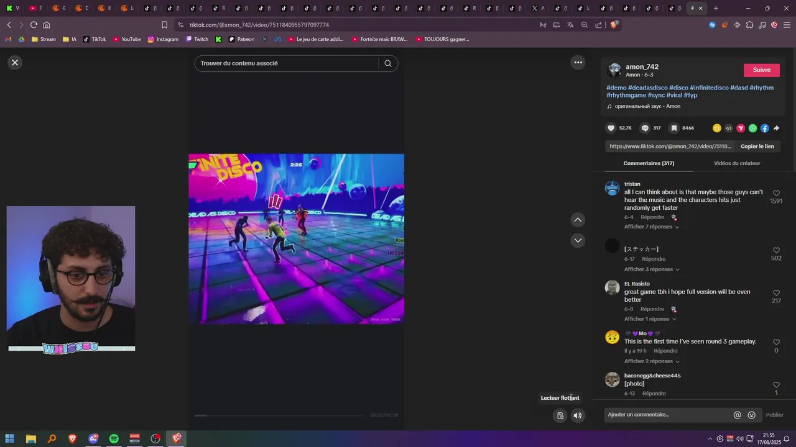
Task: Expand 7 replies under tristan's comment
Action: pos(651,227)
